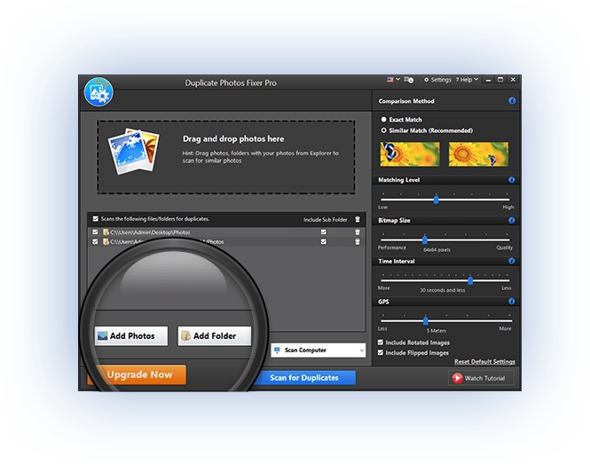Screen dimensions: 590x464
Task: Select the C:\Users\Admin\Desktop\Photos path text
Action: [150, 232]
